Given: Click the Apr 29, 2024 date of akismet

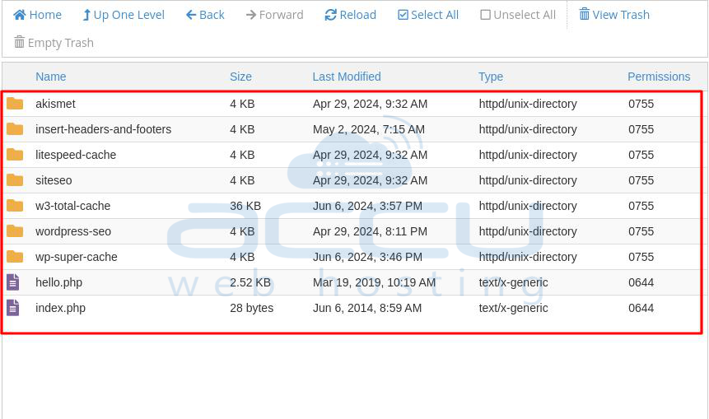Looking at the screenshot, I should pyautogui.click(x=370, y=104).
